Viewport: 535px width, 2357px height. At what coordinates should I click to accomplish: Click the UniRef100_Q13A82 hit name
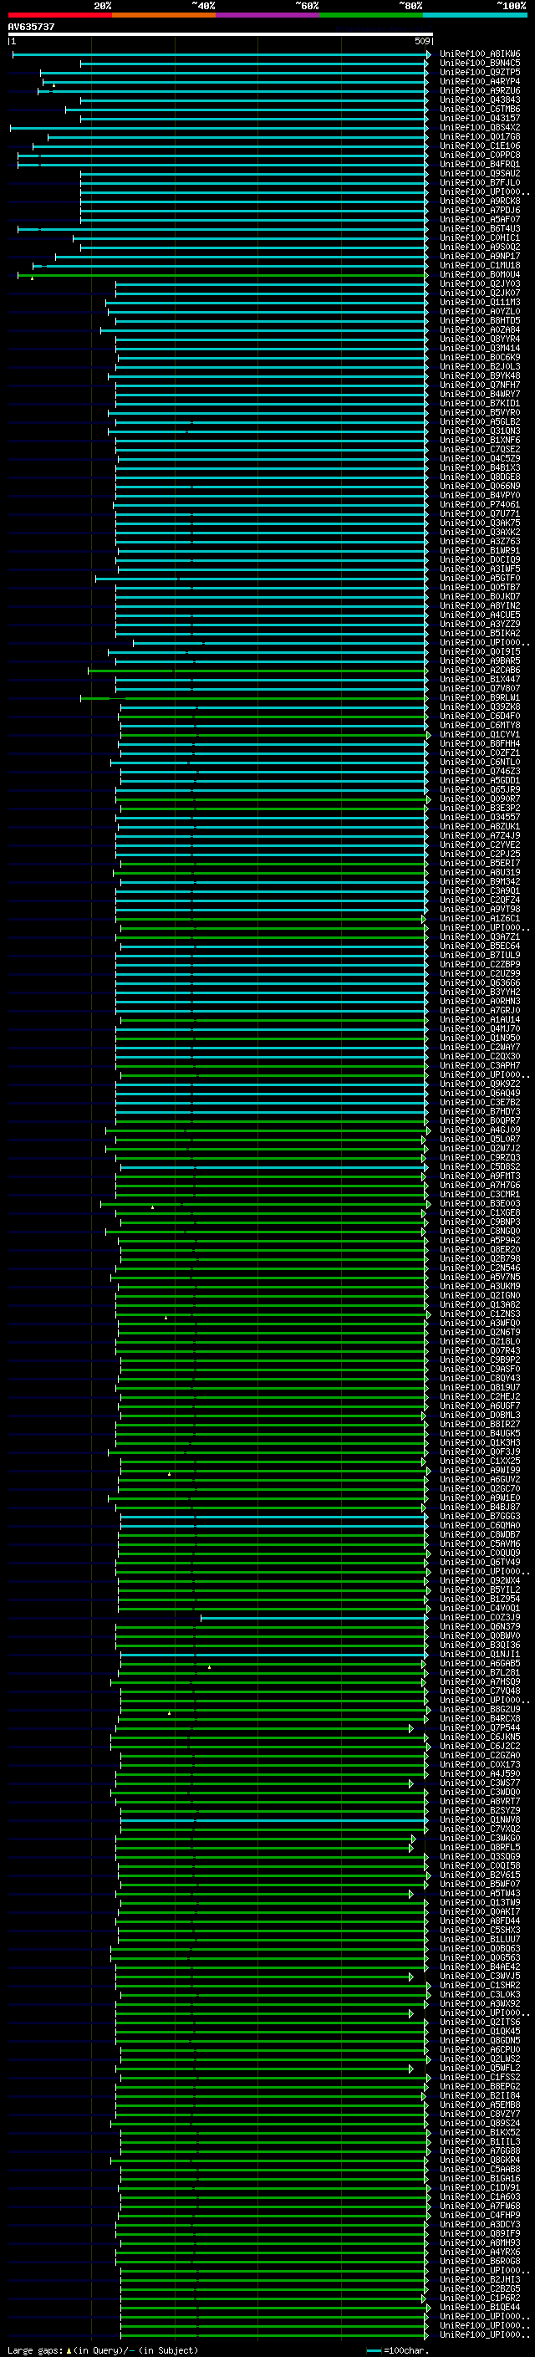[x=480, y=1306]
